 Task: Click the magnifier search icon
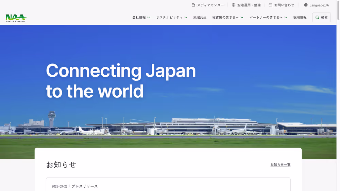(317, 17)
